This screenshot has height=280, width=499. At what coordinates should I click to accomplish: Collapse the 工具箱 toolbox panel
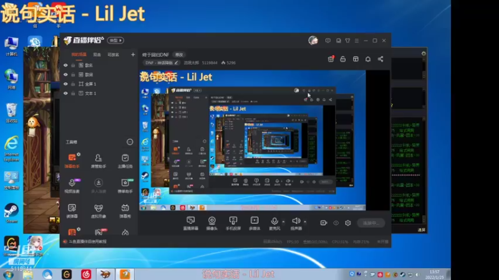click(x=130, y=142)
